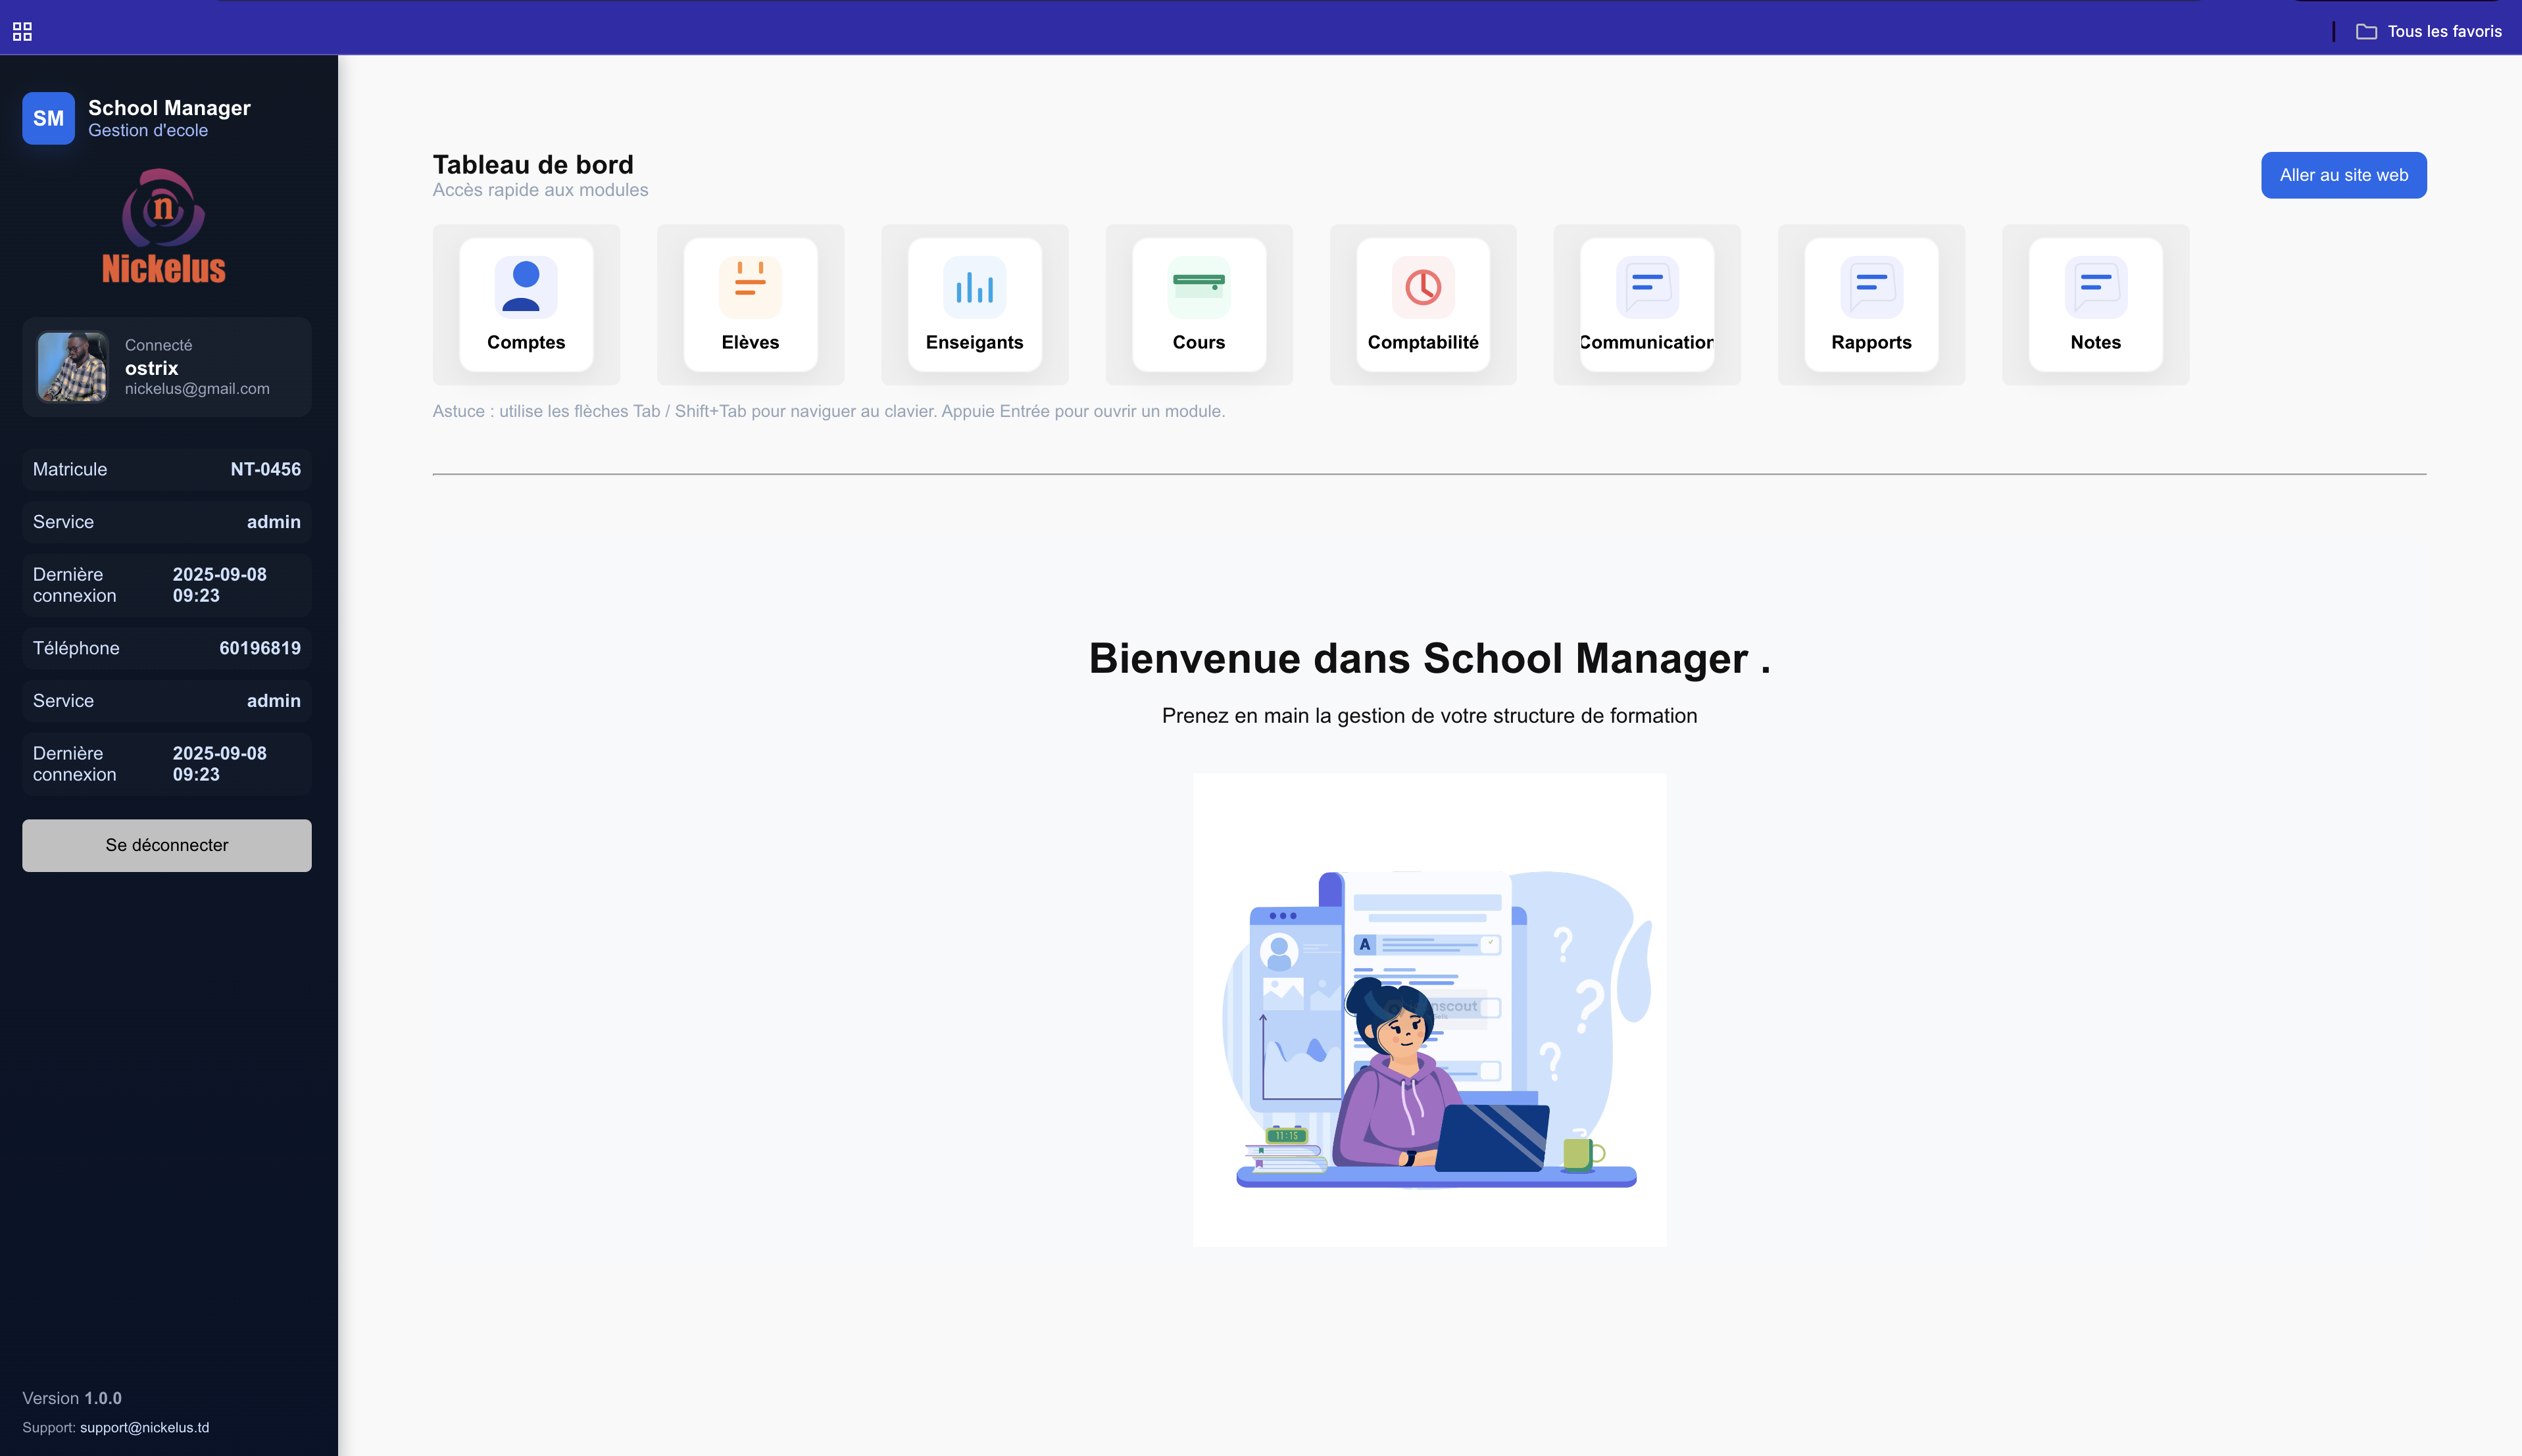Click Aller au site web button
The image size is (2522, 1456).
click(2343, 175)
